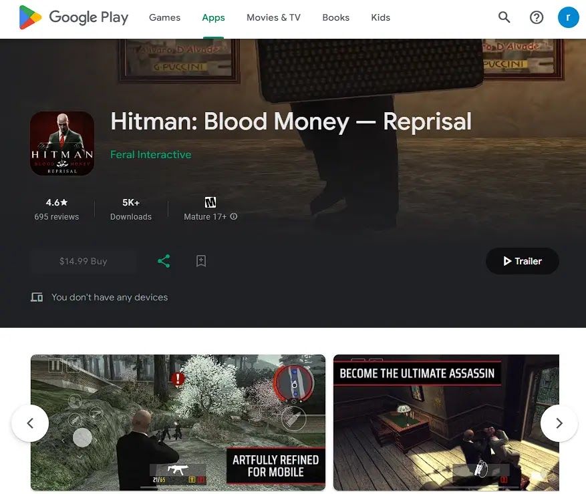View the 695 reviews rating

56,209
